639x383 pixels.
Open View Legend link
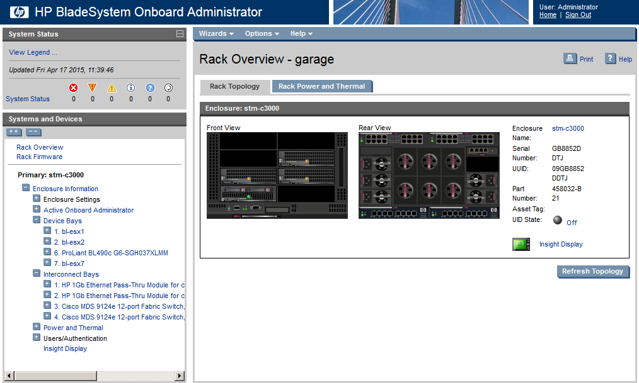click(33, 52)
